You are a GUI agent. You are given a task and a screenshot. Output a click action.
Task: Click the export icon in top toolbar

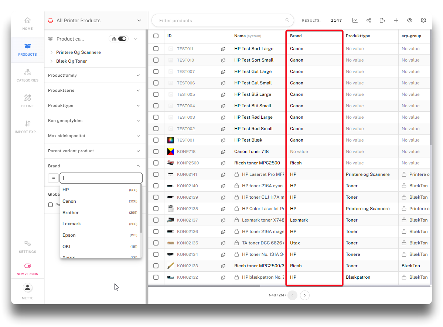tap(382, 20)
